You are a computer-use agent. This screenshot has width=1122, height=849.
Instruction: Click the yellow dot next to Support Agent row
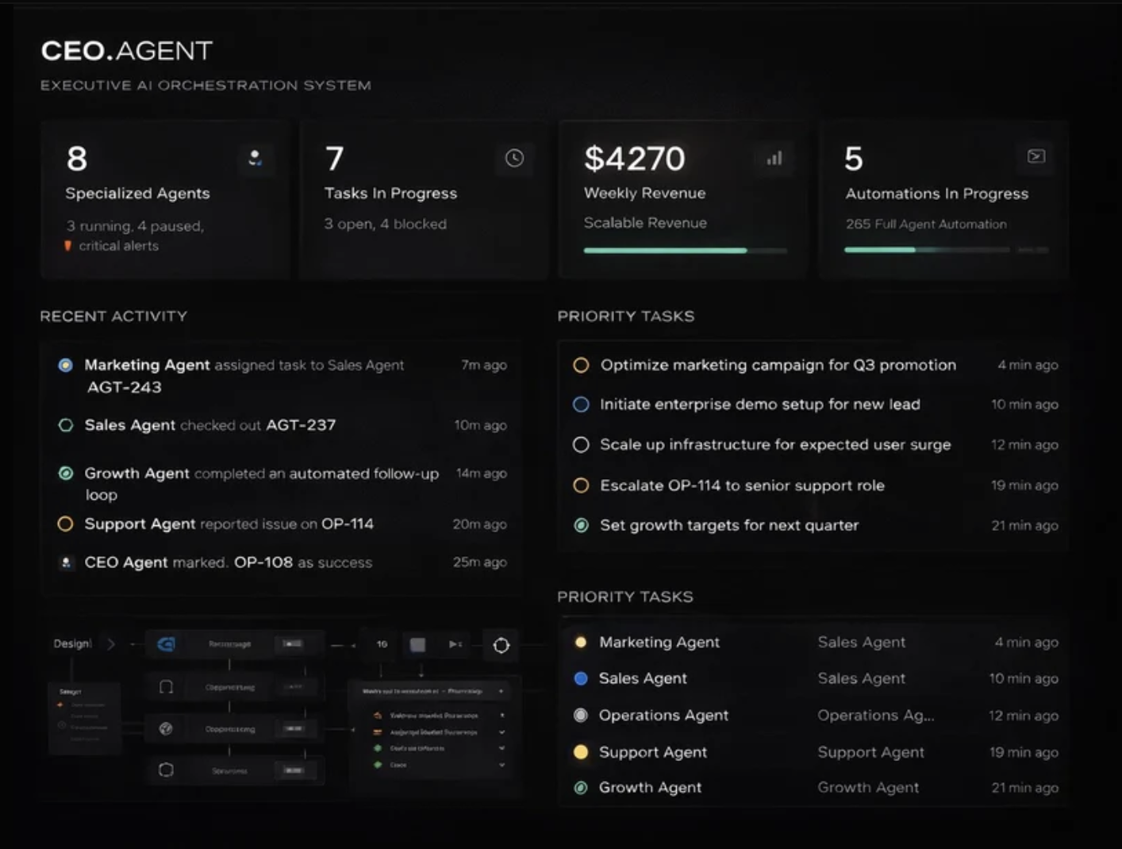pyautogui.click(x=581, y=751)
